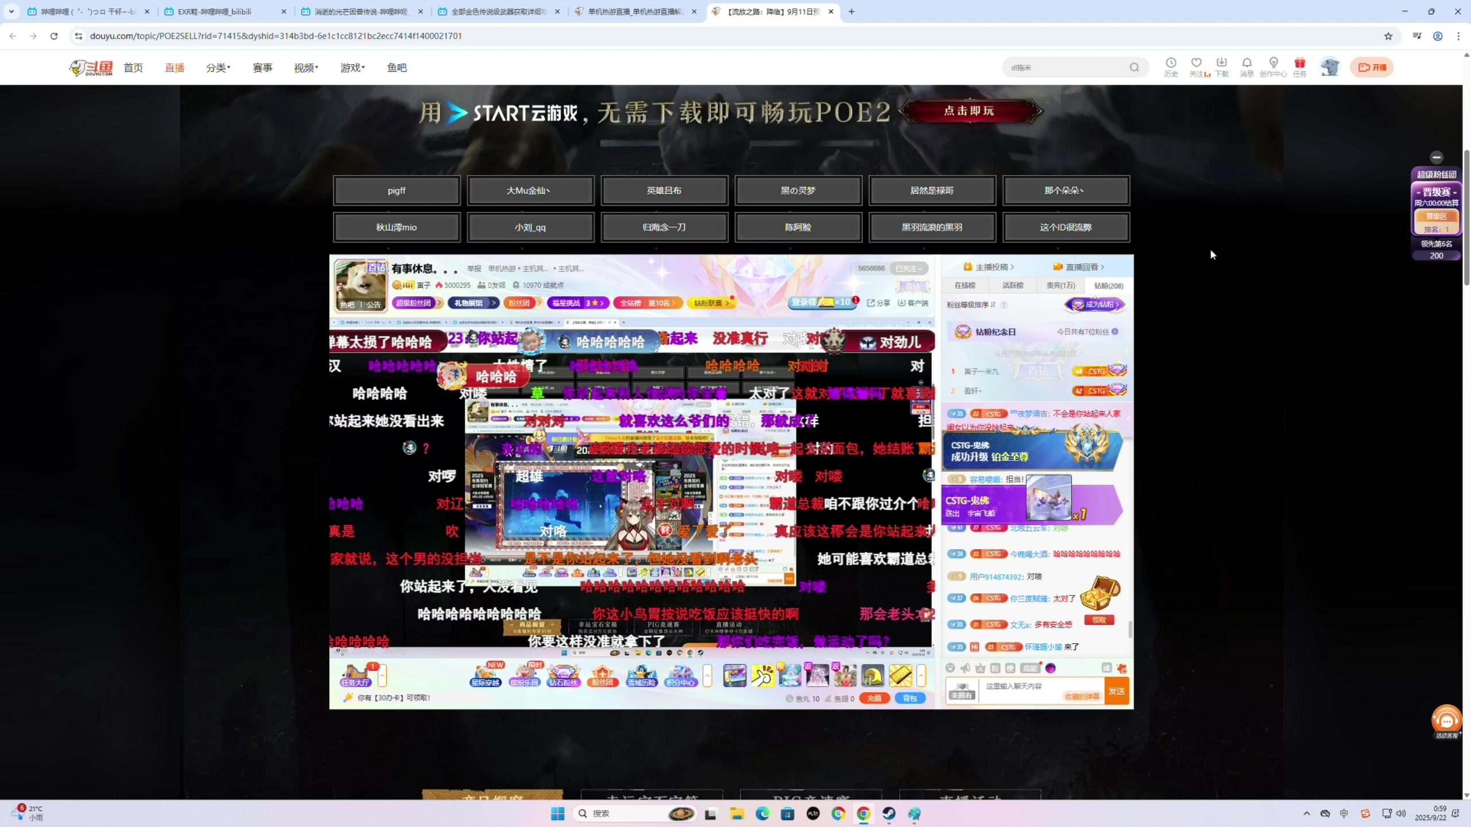The height and width of the screenshot is (827, 1471).
Task: Expand the 游戏 dropdown menu
Action: tap(352, 68)
